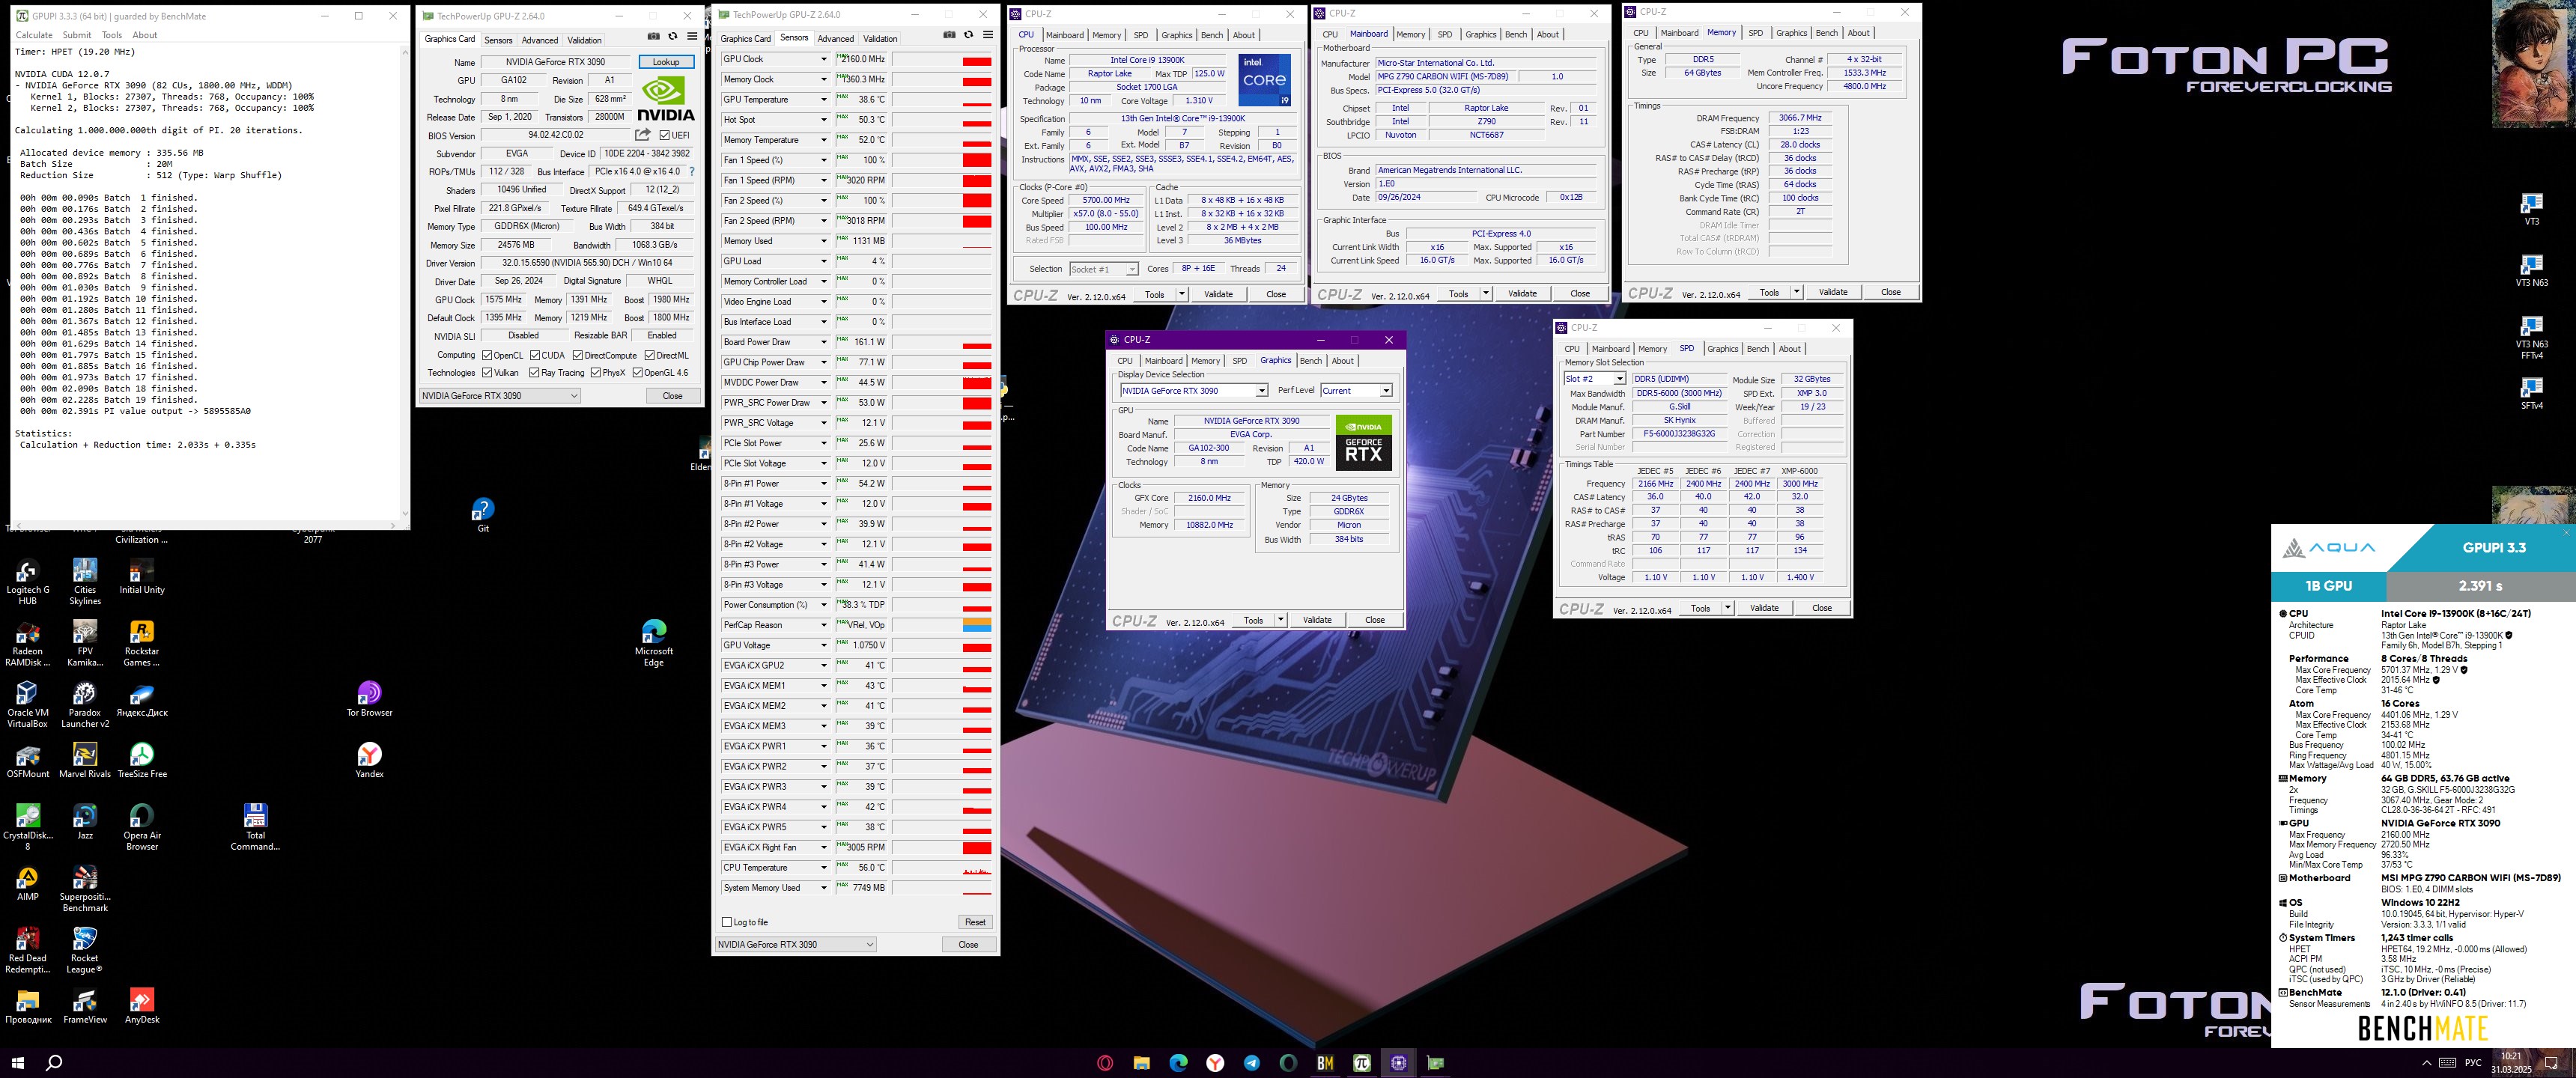Toggle the Vulkan checkbox
This screenshot has height=1078, width=2576.
click(487, 373)
